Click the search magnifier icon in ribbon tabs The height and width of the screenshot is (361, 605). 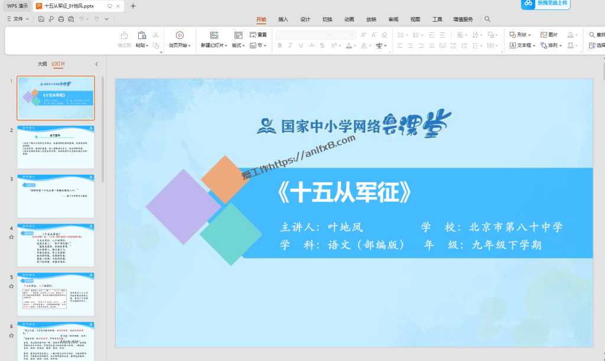tap(487, 19)
